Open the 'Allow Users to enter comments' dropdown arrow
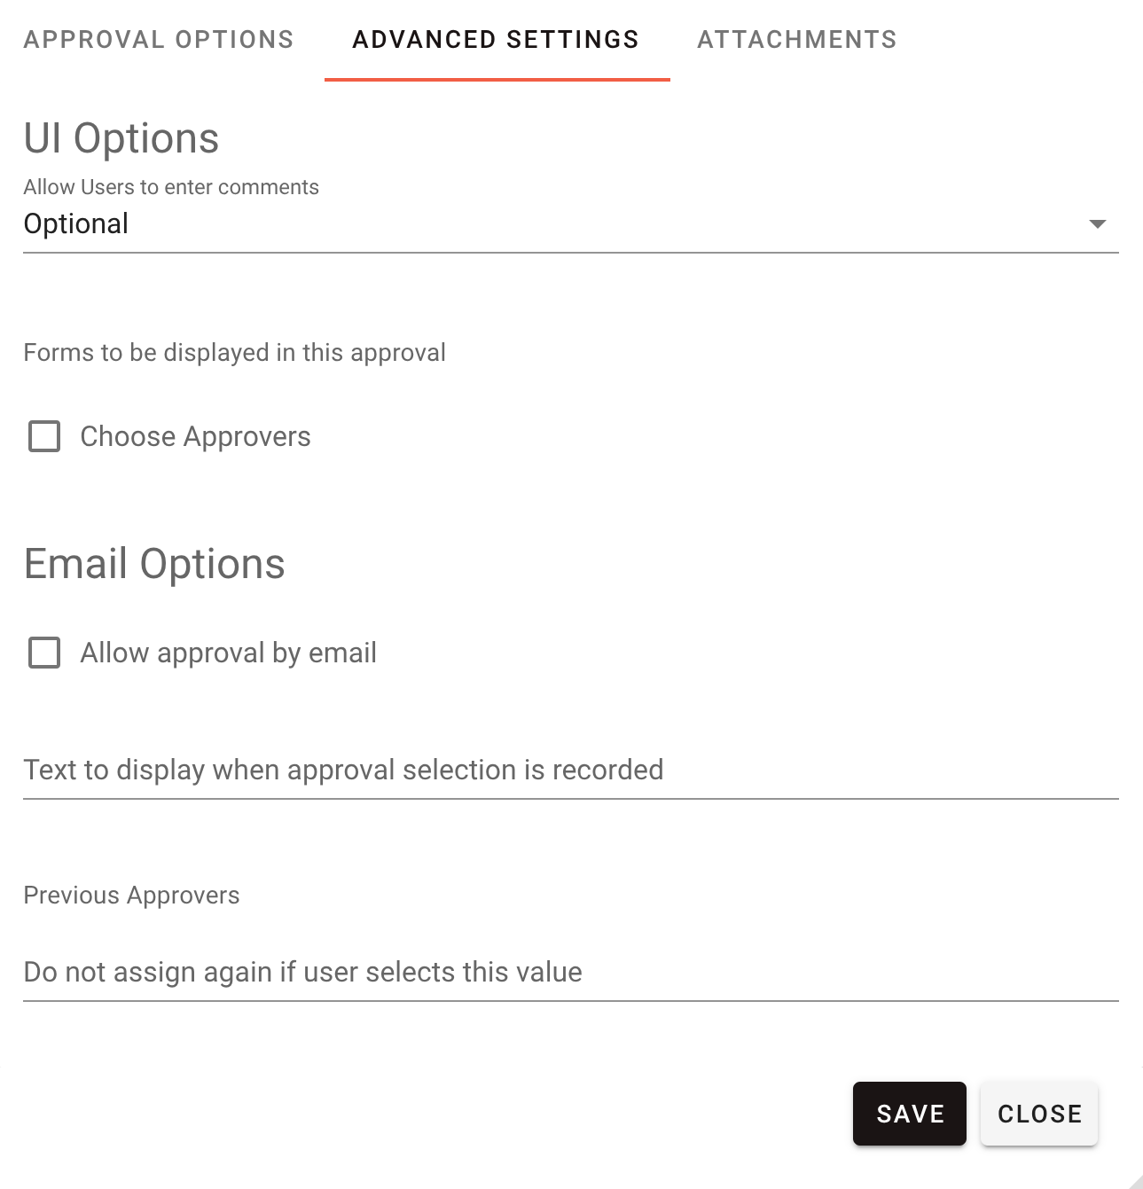 (x=1098, y=224)
